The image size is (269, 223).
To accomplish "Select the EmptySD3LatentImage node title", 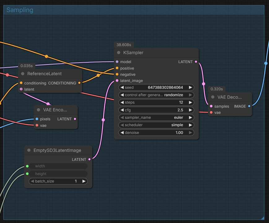I will (x=57, y=150).
